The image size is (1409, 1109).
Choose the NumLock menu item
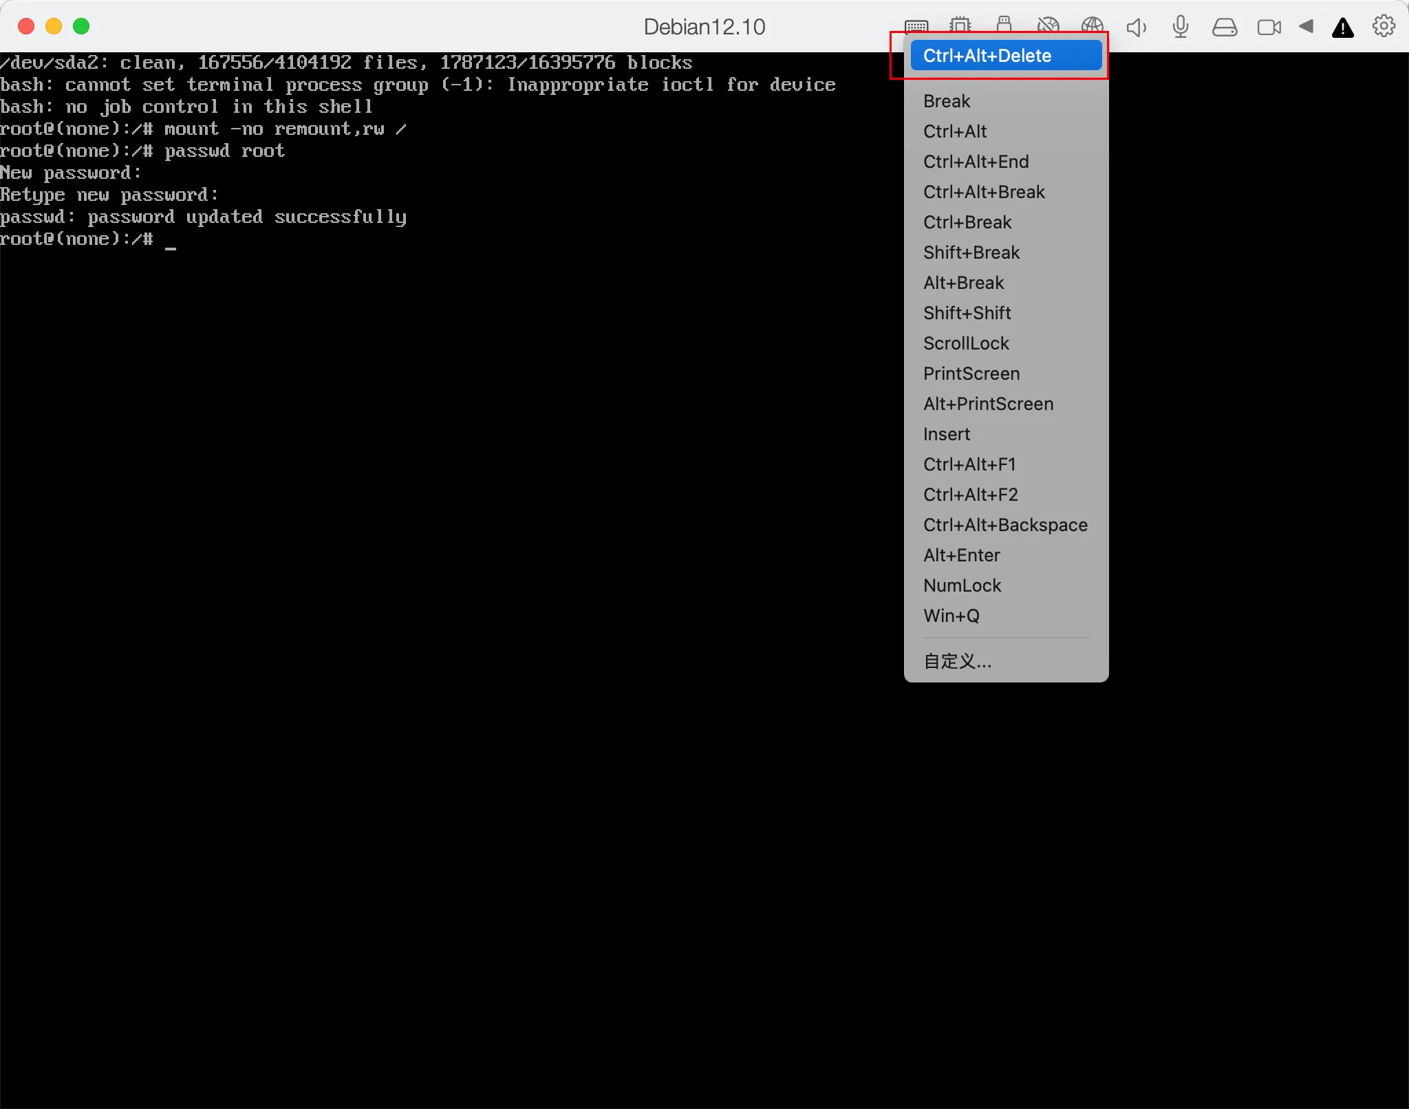coord(962,585)
